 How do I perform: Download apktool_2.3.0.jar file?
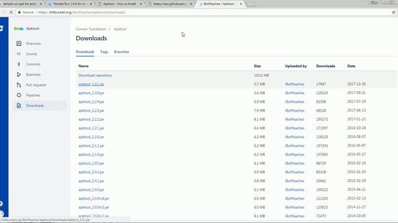coord(91,93)
